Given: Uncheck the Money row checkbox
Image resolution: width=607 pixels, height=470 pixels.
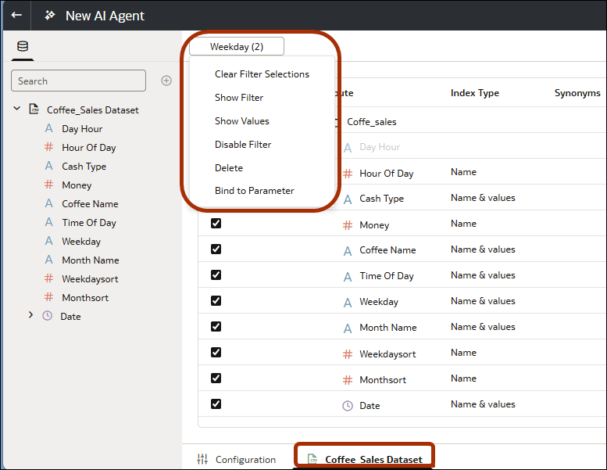Looking at the screenshot, I should click(216, 223).
